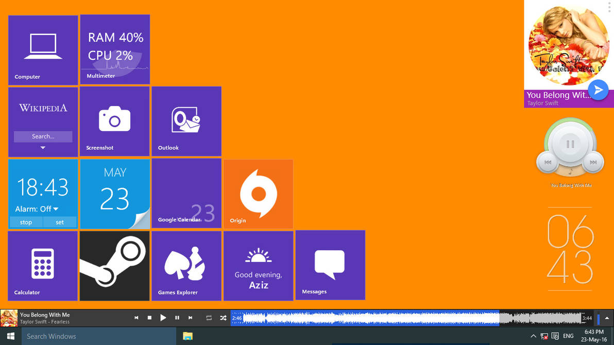The height and width of the screenshot is (345, 614).
Task: Click the Taylor Swift album art circle
Action: 569,45
